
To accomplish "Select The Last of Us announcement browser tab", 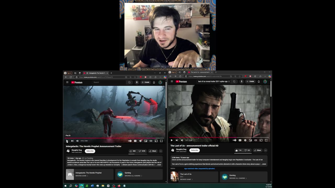I will click(x=200, y=72).
